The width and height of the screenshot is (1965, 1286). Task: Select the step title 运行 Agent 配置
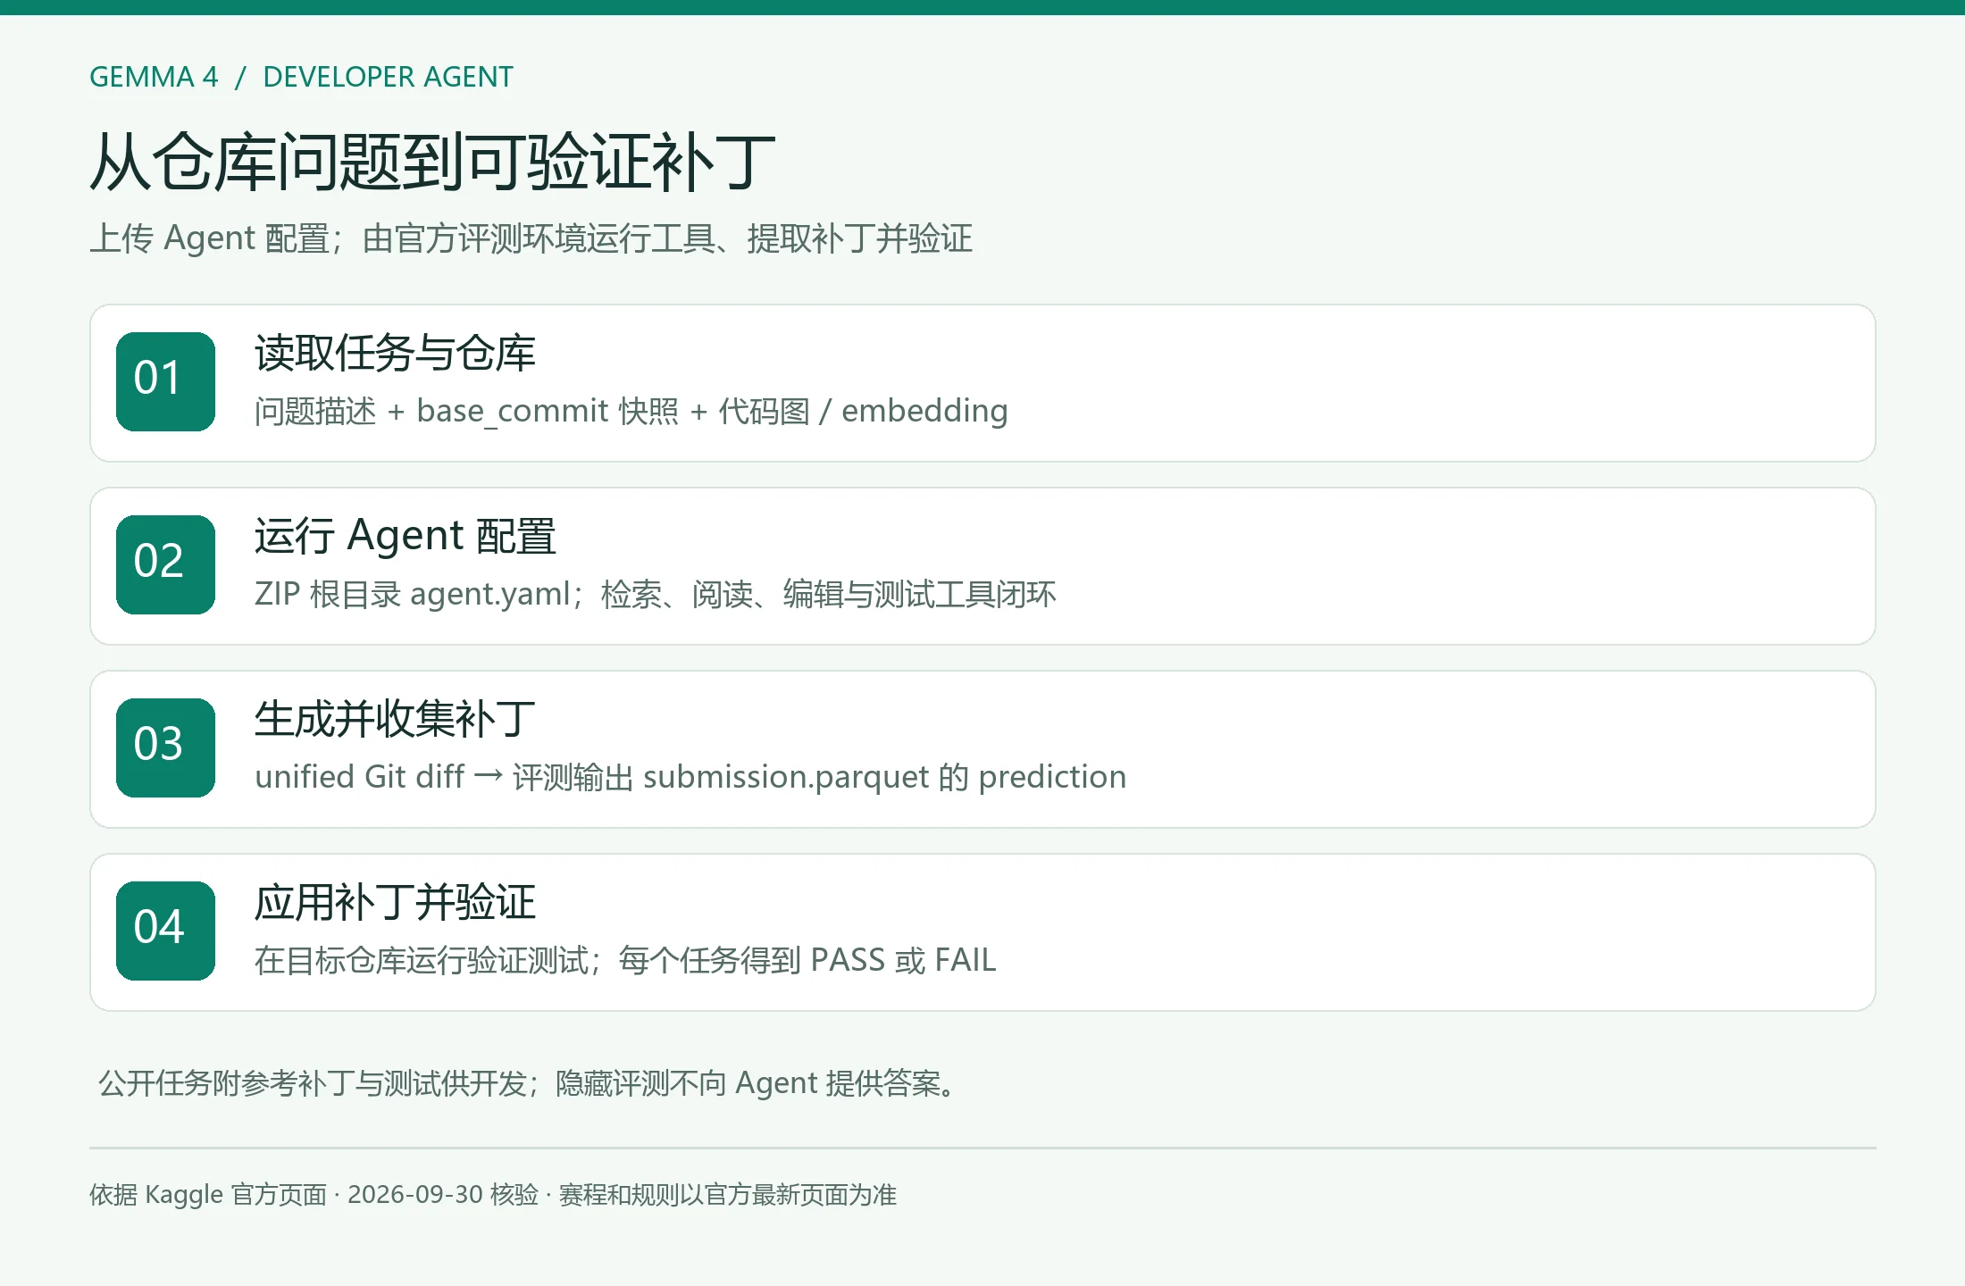point(406,536)
